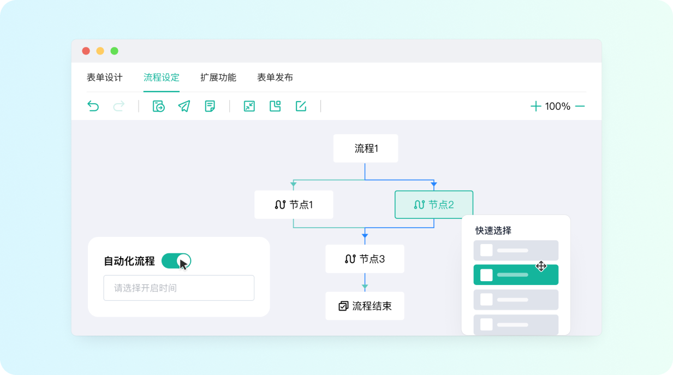The height and width of the screenshot is (375, 673).
Task: Click the 自动化流程 label
Action: [x=129, y=261]
